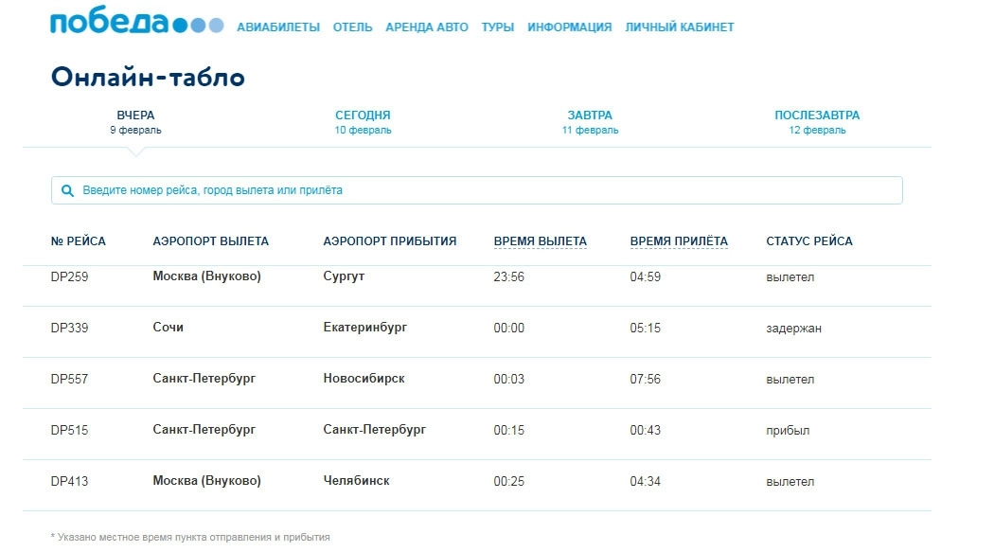Select flight DP339 from Сочи
Image resolution: width=994 pixels, height=552 pixels.
point(69,329)
